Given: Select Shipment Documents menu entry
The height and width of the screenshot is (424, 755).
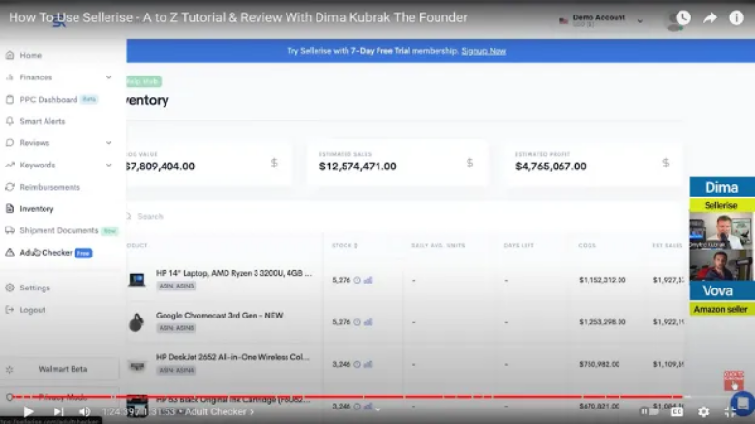Looking at the screenshot, I should coord(59,230).
